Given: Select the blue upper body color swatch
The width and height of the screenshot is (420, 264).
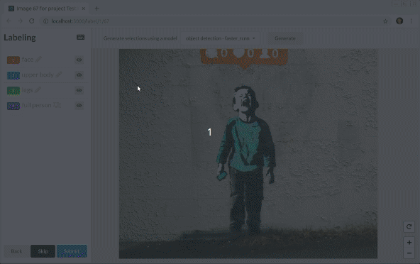Looking at the screenshot, I should (x=13, y=75).
